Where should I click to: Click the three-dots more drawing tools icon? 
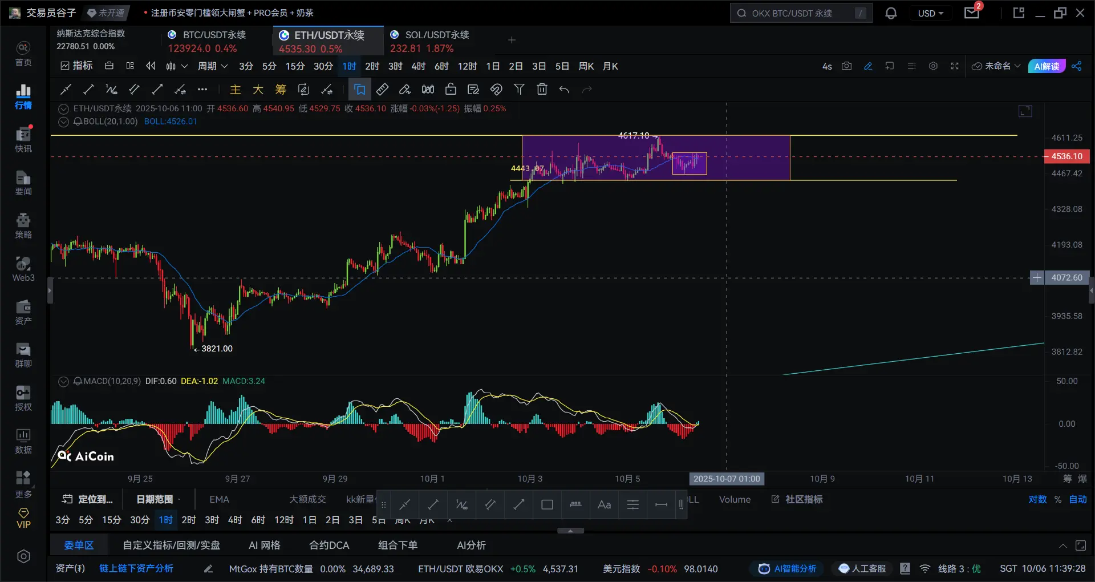(x=202, y=89)
